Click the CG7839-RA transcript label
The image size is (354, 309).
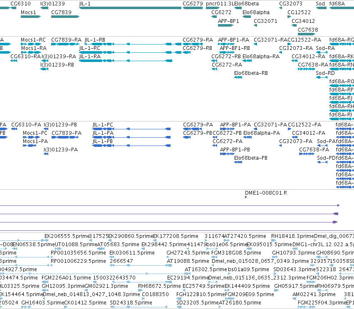point(67,40)
